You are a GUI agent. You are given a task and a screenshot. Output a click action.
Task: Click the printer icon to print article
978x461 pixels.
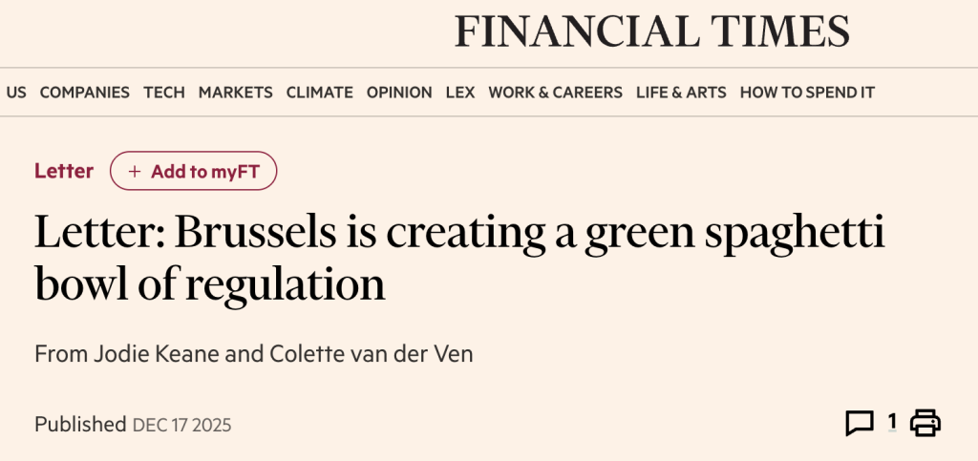[925, 423]
